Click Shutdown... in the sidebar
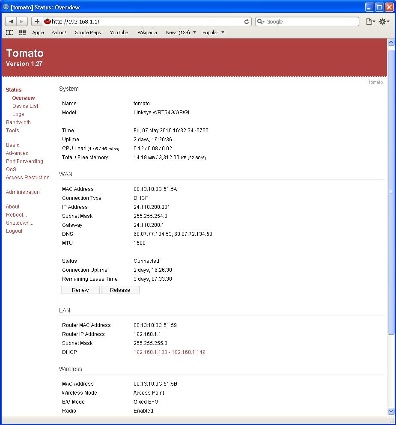396x425 pixels. (20, 223)
